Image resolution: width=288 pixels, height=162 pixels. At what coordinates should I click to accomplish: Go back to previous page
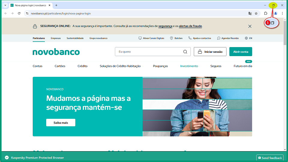[x=6, y=13]
